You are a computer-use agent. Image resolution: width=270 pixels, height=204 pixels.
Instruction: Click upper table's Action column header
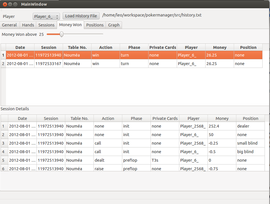coord(105,47)
